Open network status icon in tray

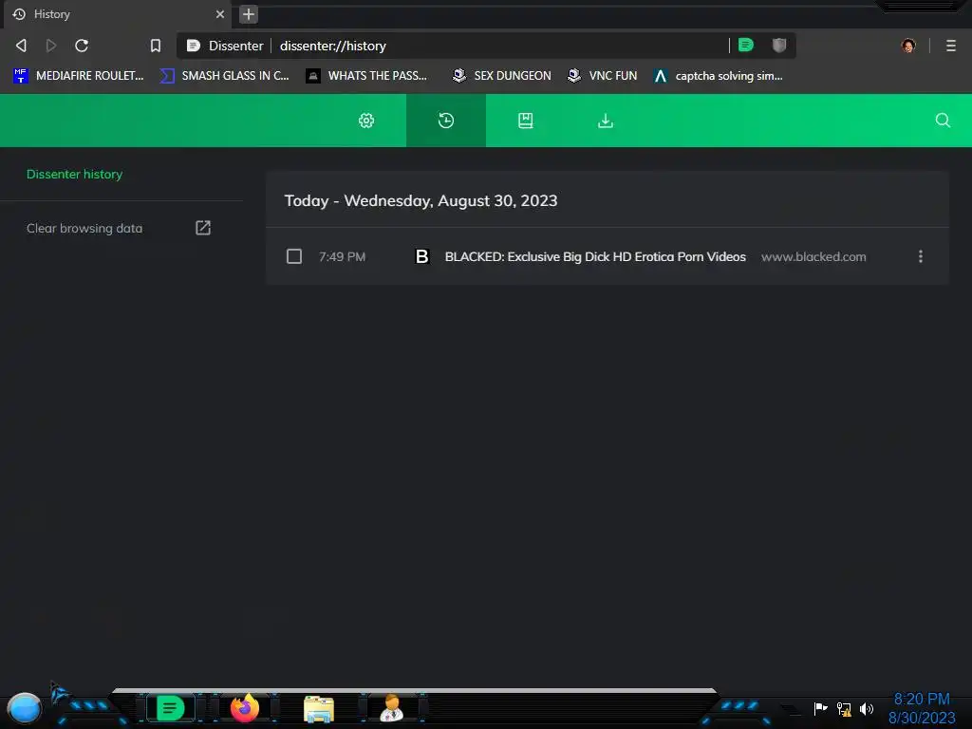click(x=844, y=708)
